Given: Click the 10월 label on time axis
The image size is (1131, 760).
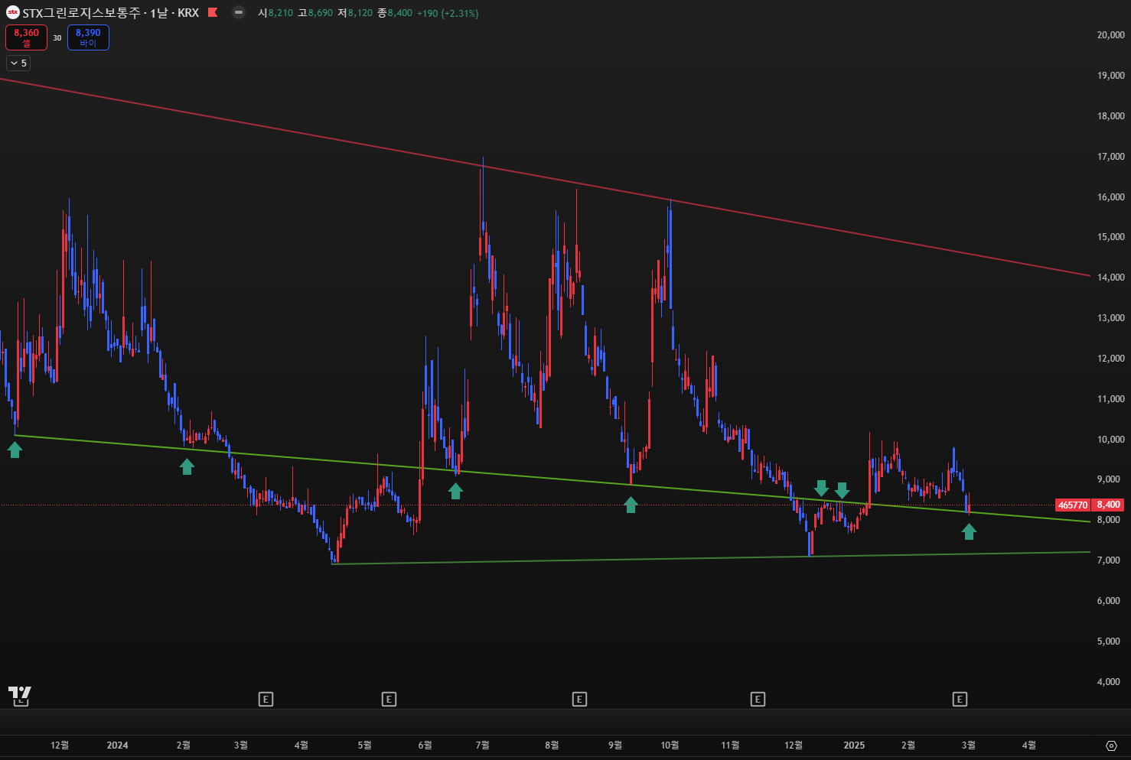Looking at the screenshot, I should click(670, 745).
